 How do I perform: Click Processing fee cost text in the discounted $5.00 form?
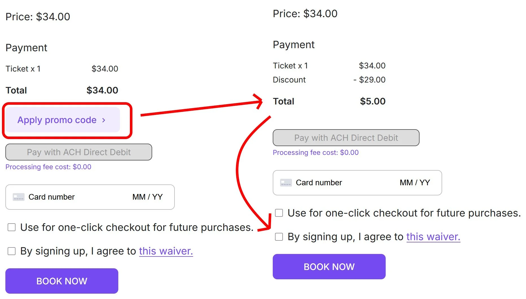tap(315, 153)
